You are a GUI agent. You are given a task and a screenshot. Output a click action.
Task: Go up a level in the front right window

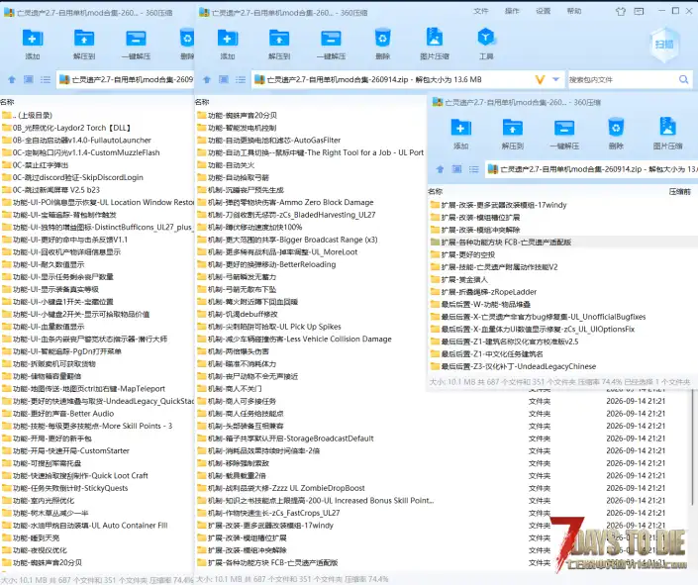coord(440,169)
